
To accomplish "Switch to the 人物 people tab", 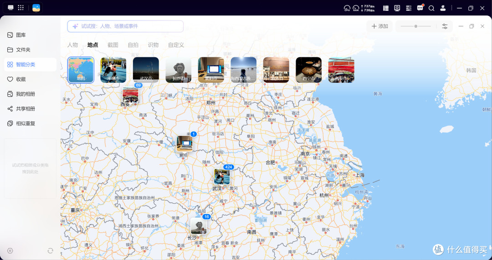I will tap(72, 45).
